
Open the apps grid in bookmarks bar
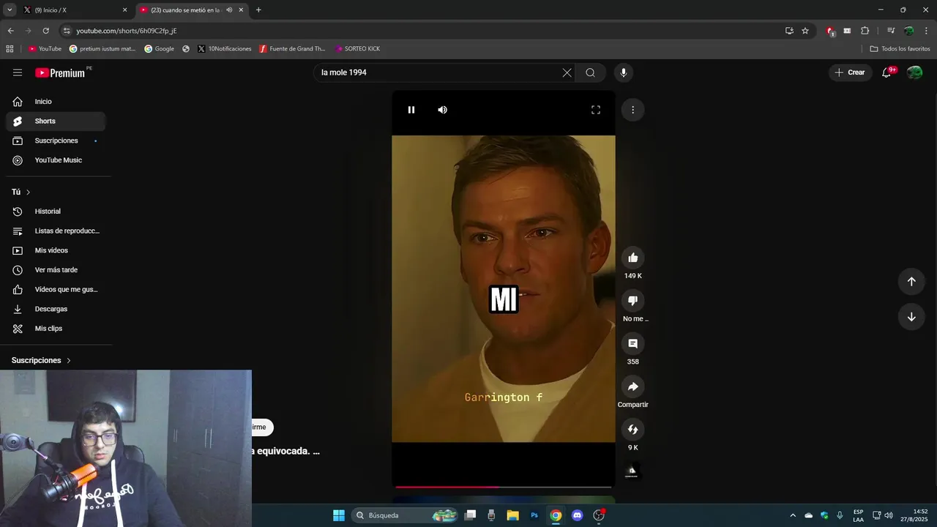coord(10,49)
